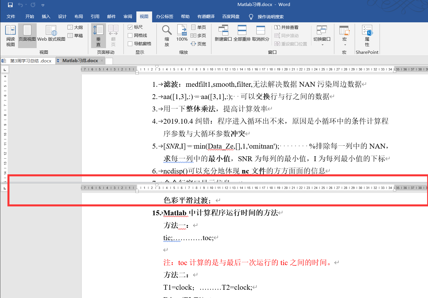Click 取消拆分 to remove the split

261,33
